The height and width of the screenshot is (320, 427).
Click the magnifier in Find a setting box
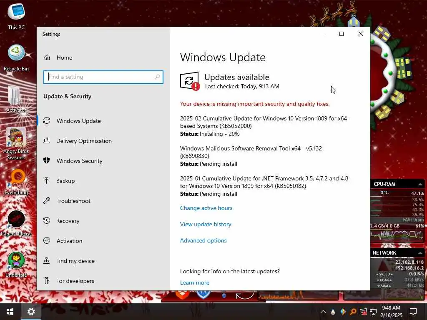157,77
